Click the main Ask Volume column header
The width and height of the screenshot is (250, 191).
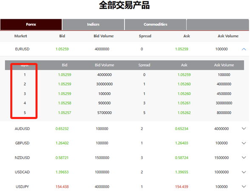[x=228, y=36]
